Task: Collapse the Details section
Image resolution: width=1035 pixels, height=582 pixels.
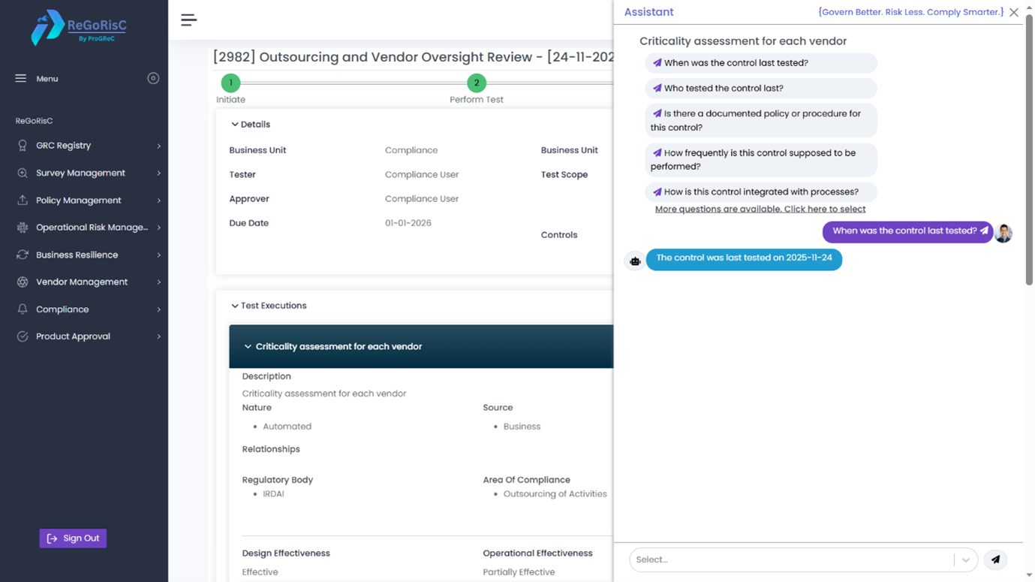Action: click(235, 125)
